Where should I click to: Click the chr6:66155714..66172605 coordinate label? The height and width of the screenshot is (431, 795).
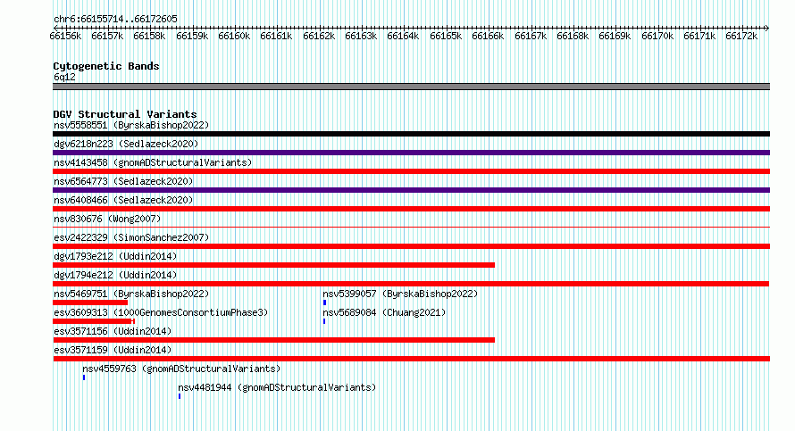115,19
